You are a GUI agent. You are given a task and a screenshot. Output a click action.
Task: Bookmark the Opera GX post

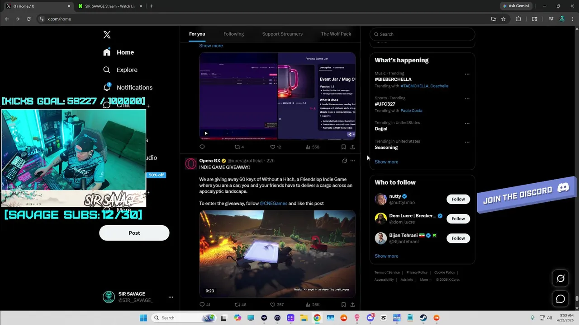point(343,305)
